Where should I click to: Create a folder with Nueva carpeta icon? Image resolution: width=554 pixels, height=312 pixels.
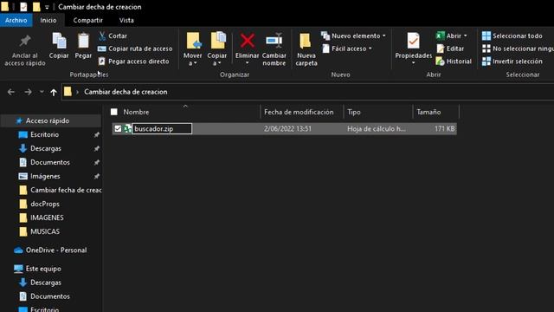tap(306, 42)
